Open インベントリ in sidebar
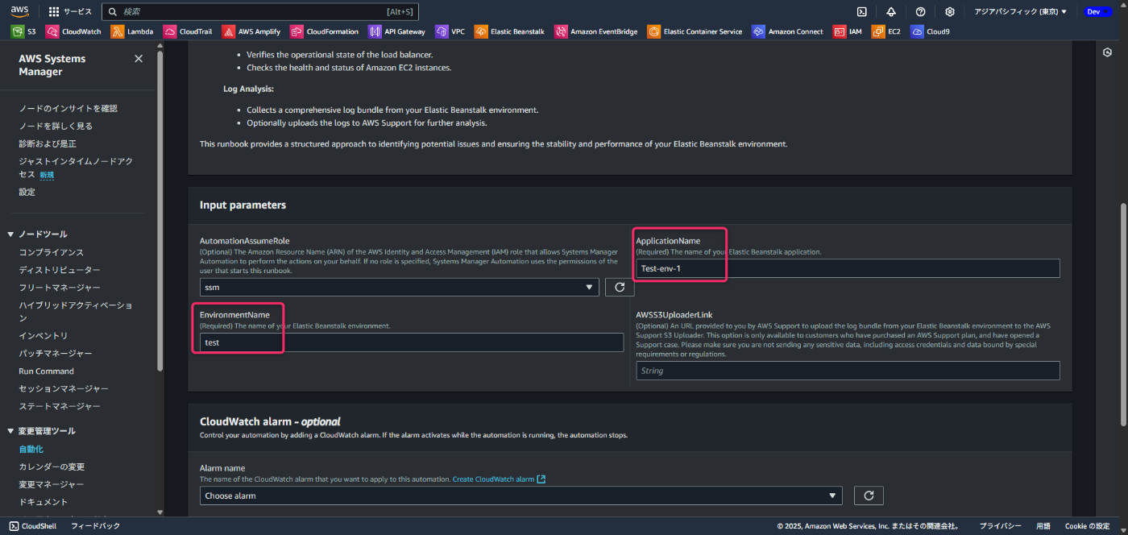This screenshot has height=535, width=1128. click(43, 336)
